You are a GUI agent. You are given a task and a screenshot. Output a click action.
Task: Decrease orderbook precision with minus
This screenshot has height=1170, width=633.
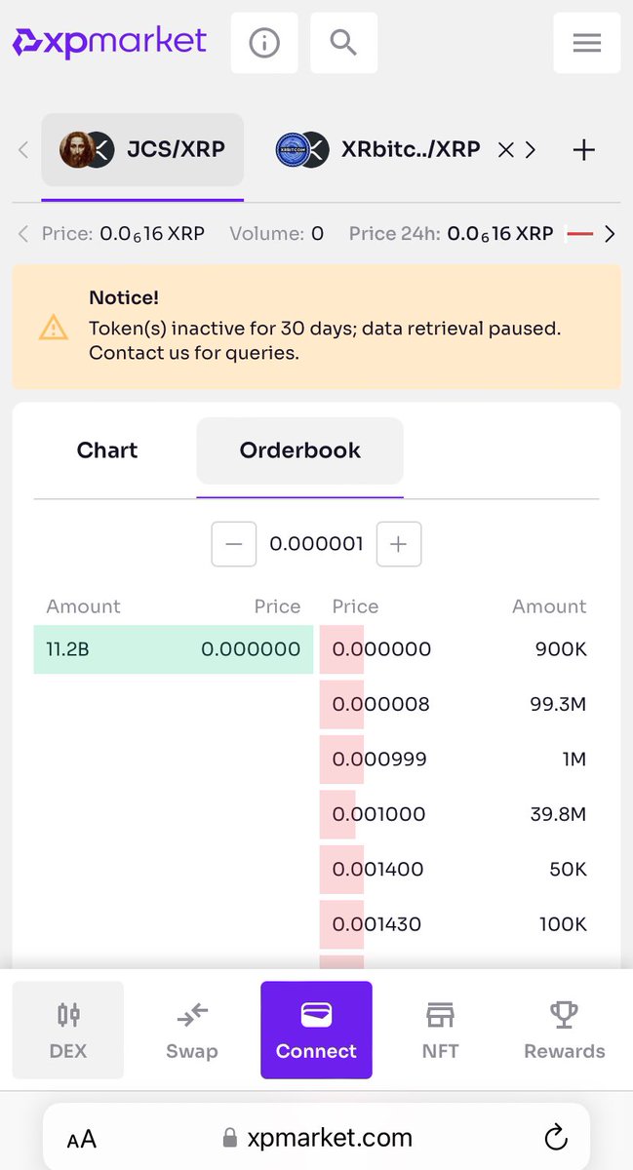(234, 544)
